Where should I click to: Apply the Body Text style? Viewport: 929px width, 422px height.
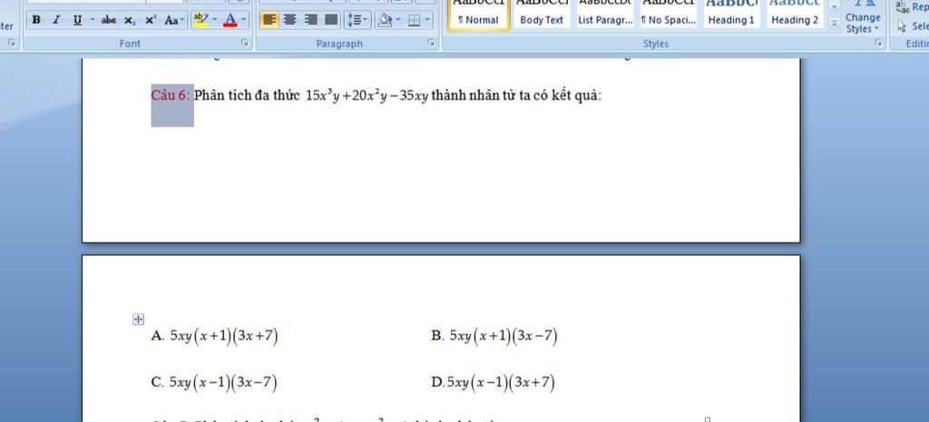click(542, 15)
